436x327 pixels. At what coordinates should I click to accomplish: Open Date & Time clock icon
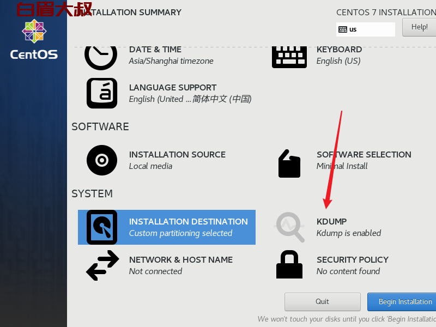pyautogui.click(x=101, y=58)
